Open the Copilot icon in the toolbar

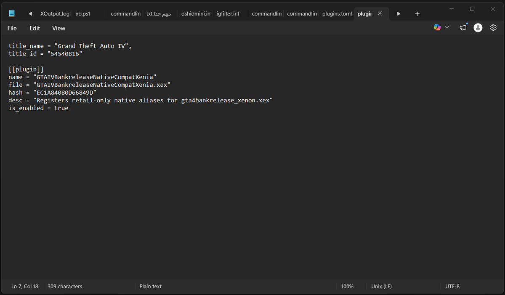point(437,27)
